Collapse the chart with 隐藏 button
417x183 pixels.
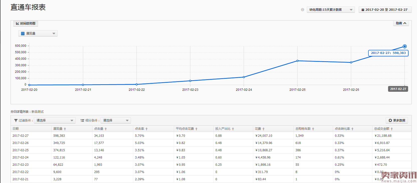click(x=401, y=23)
